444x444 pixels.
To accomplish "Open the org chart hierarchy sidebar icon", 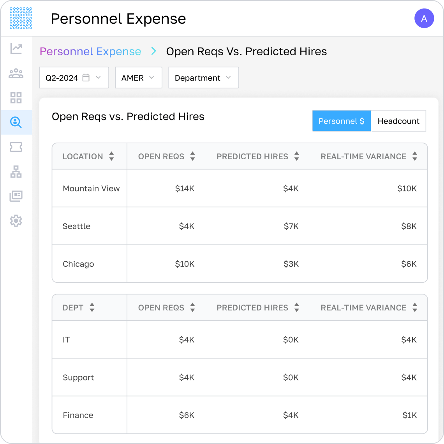I will point(16,172).
